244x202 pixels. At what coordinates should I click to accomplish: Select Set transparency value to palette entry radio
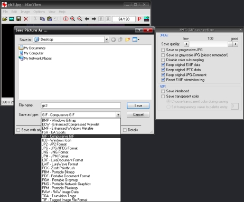(168, 107)
